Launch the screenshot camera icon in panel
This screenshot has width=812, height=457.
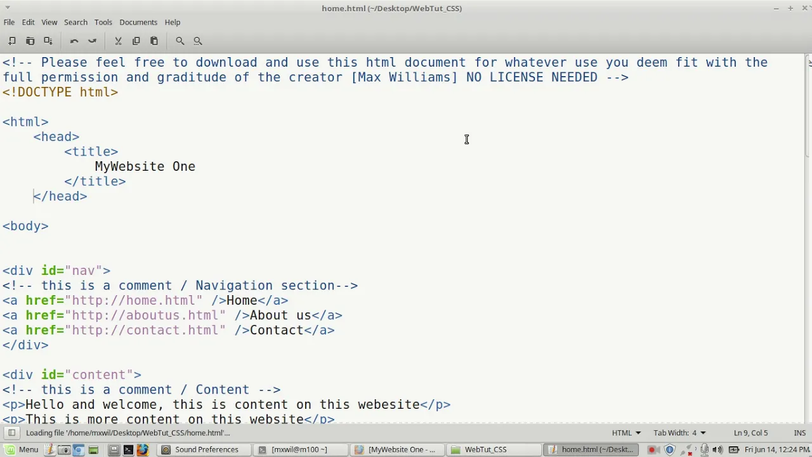(x=64, y=449)
